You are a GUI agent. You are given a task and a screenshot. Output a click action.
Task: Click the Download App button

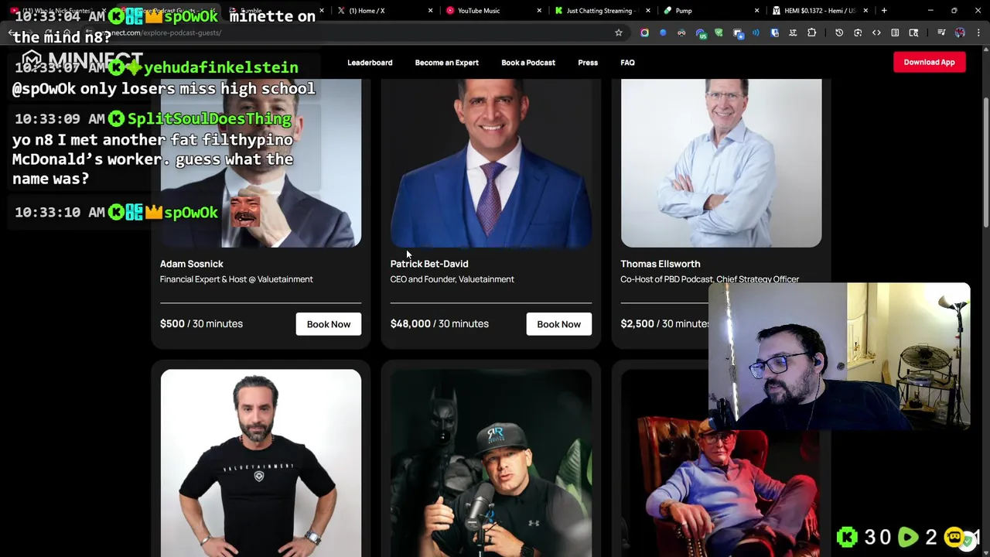coord(929,62)
